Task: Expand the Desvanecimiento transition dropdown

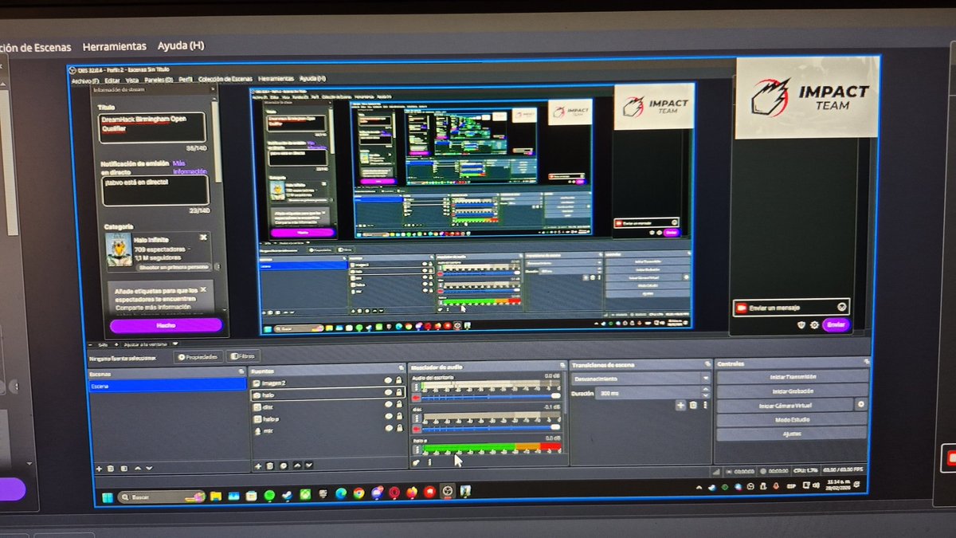Action: [705, 379]
